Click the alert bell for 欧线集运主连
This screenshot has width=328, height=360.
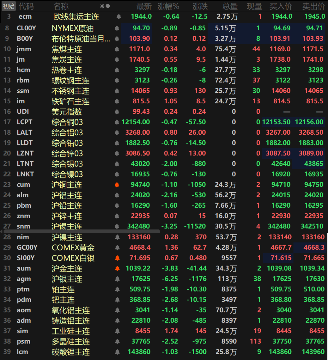(x=118, y=16)
